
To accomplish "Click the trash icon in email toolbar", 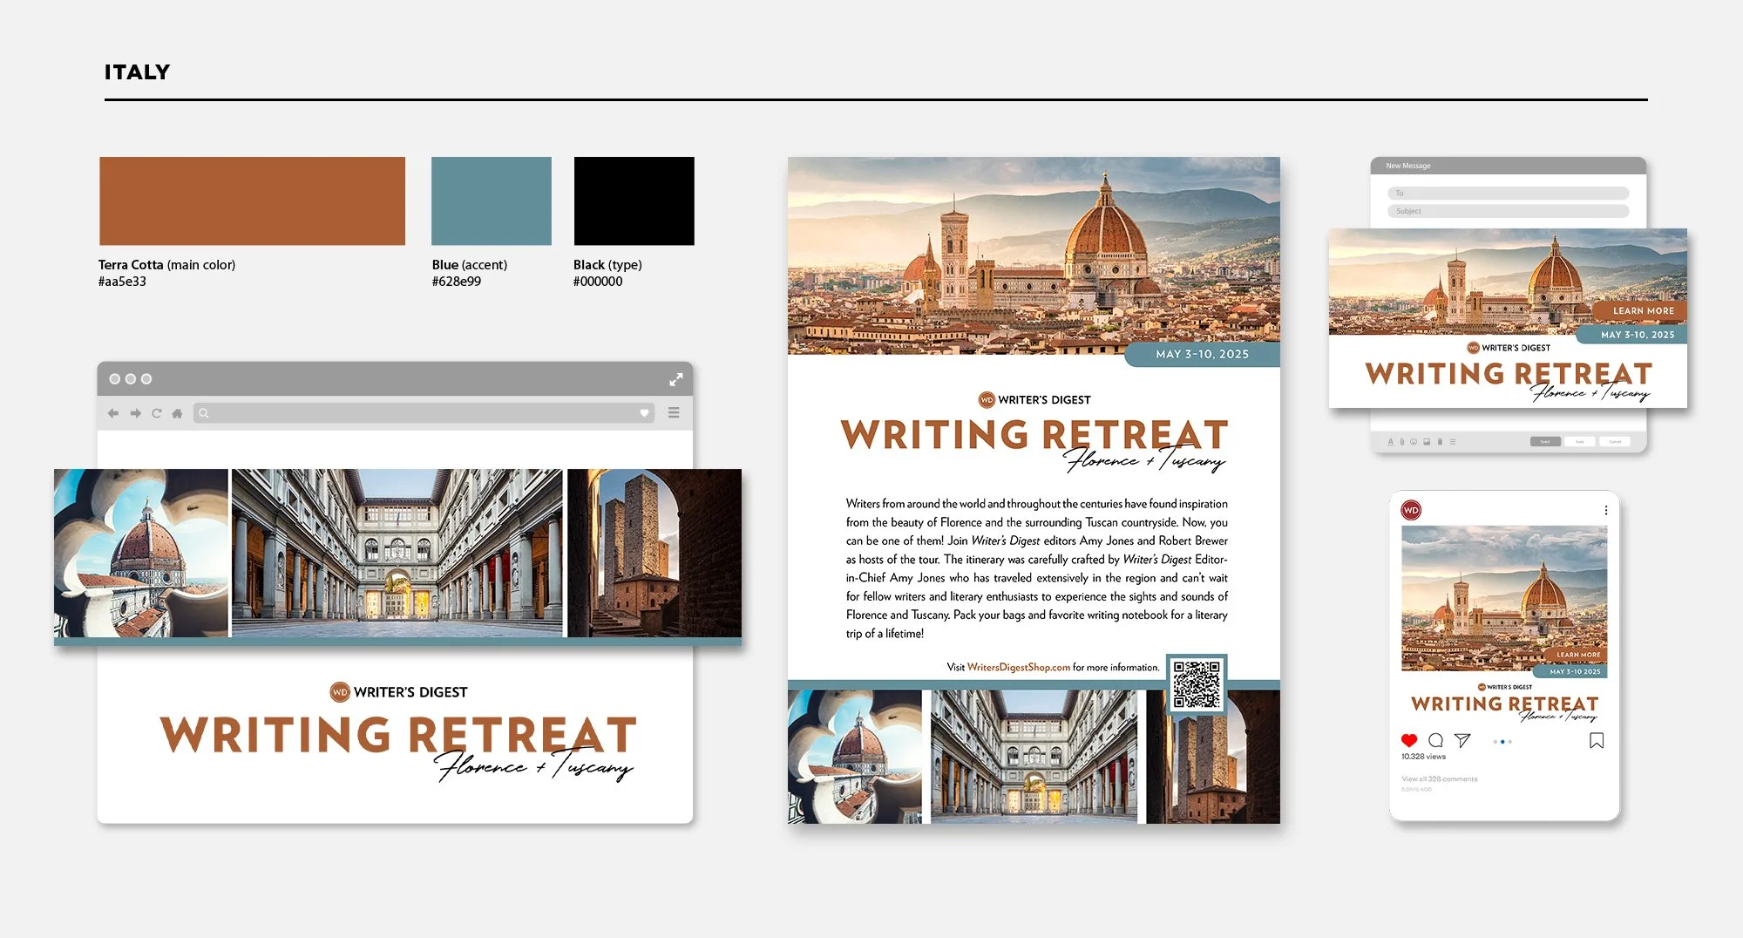I will point(1440,442).
